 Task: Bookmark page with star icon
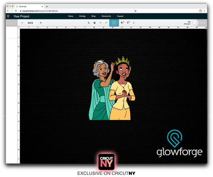[135, 11]
